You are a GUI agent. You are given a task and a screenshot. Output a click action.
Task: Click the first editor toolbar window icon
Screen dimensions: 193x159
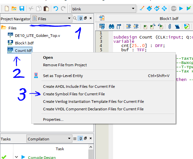pyautogui.click(x=102, y=26)
